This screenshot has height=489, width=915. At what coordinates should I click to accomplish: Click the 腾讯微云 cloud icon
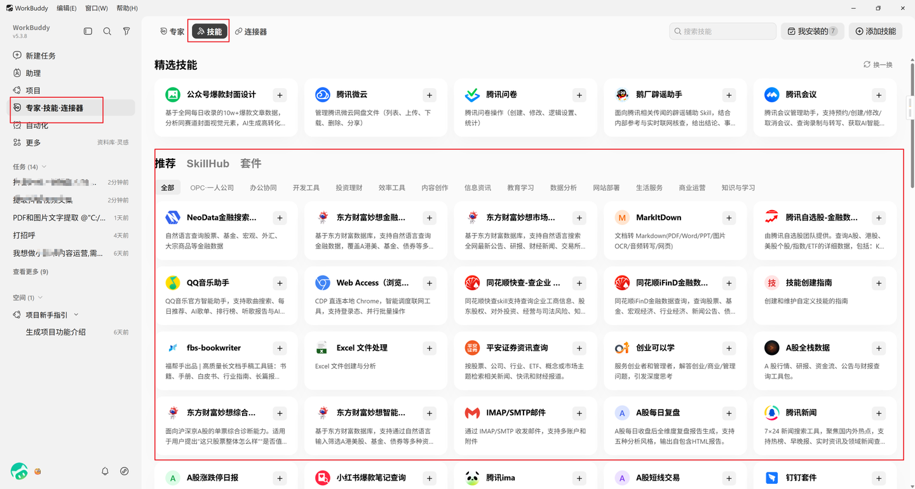(x=323, y=95)
